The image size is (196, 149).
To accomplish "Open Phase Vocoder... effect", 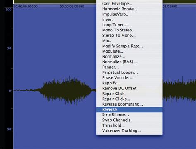I will tap(129, 78).
